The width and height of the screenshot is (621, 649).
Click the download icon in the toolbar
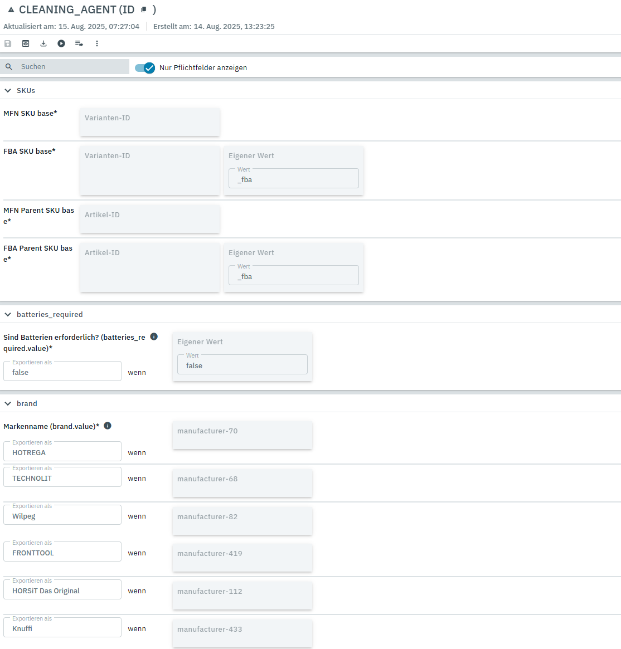click(43, 43)
